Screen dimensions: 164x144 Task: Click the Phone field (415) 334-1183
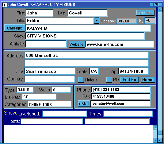121,90
